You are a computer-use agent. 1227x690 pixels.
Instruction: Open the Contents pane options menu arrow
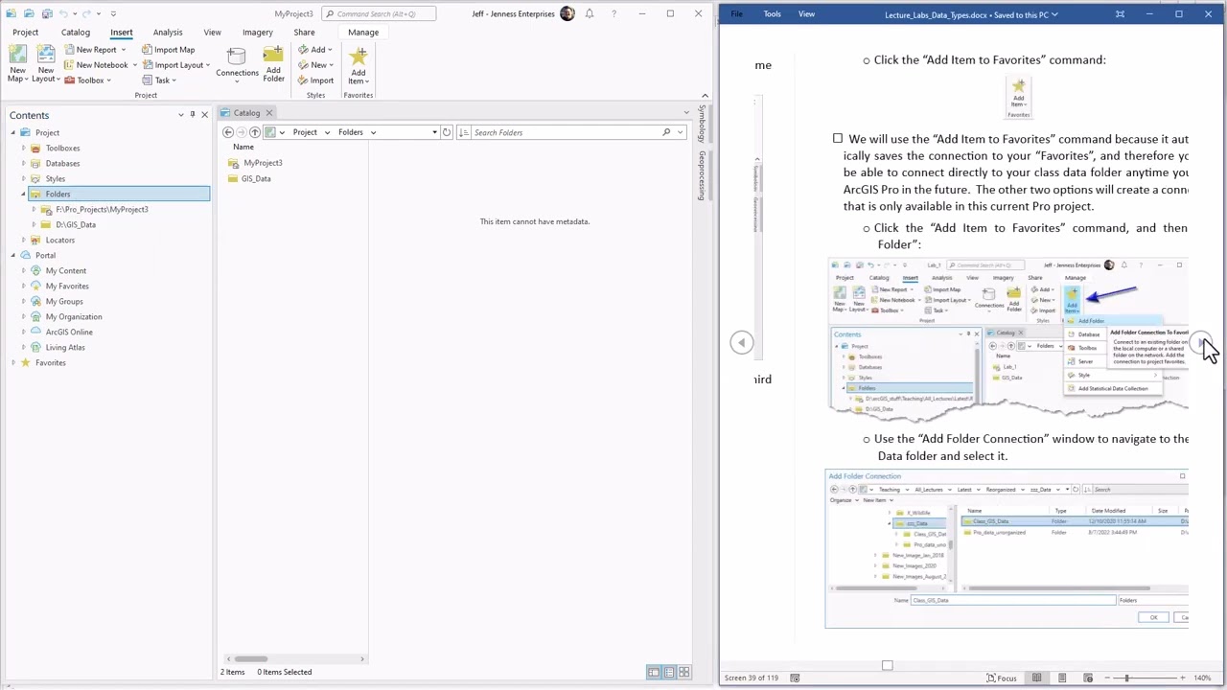click(181, 115)
